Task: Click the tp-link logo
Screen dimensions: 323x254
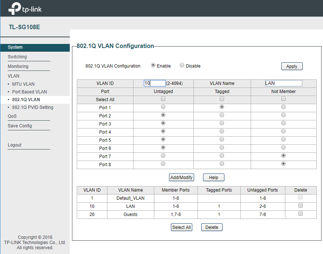Action: pyautogui.click(x=25, y=8)
